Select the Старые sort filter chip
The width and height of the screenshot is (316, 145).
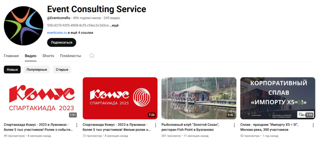[x=62, y=70]
